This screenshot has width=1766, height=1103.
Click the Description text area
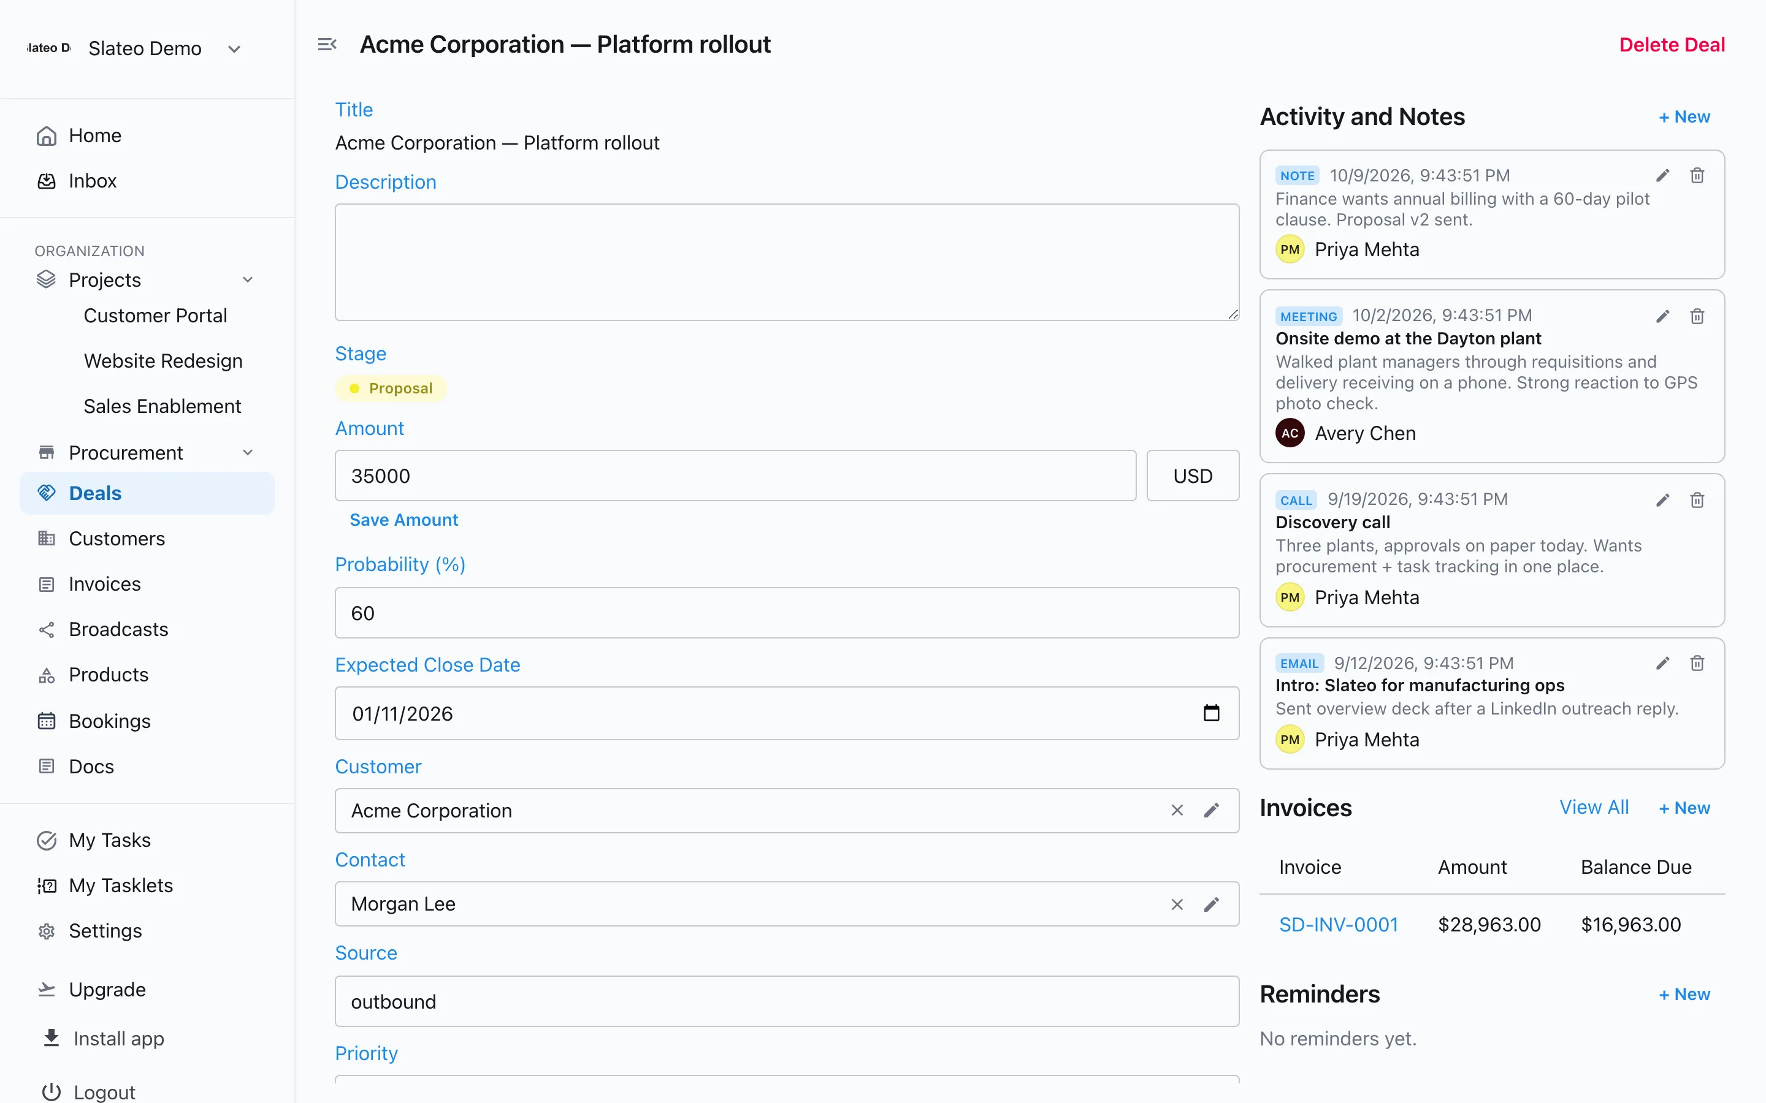click(787, 262)
